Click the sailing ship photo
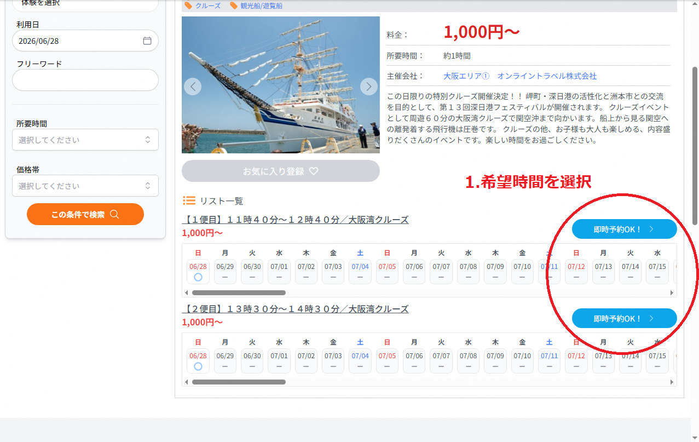 (x=281, y=85)
